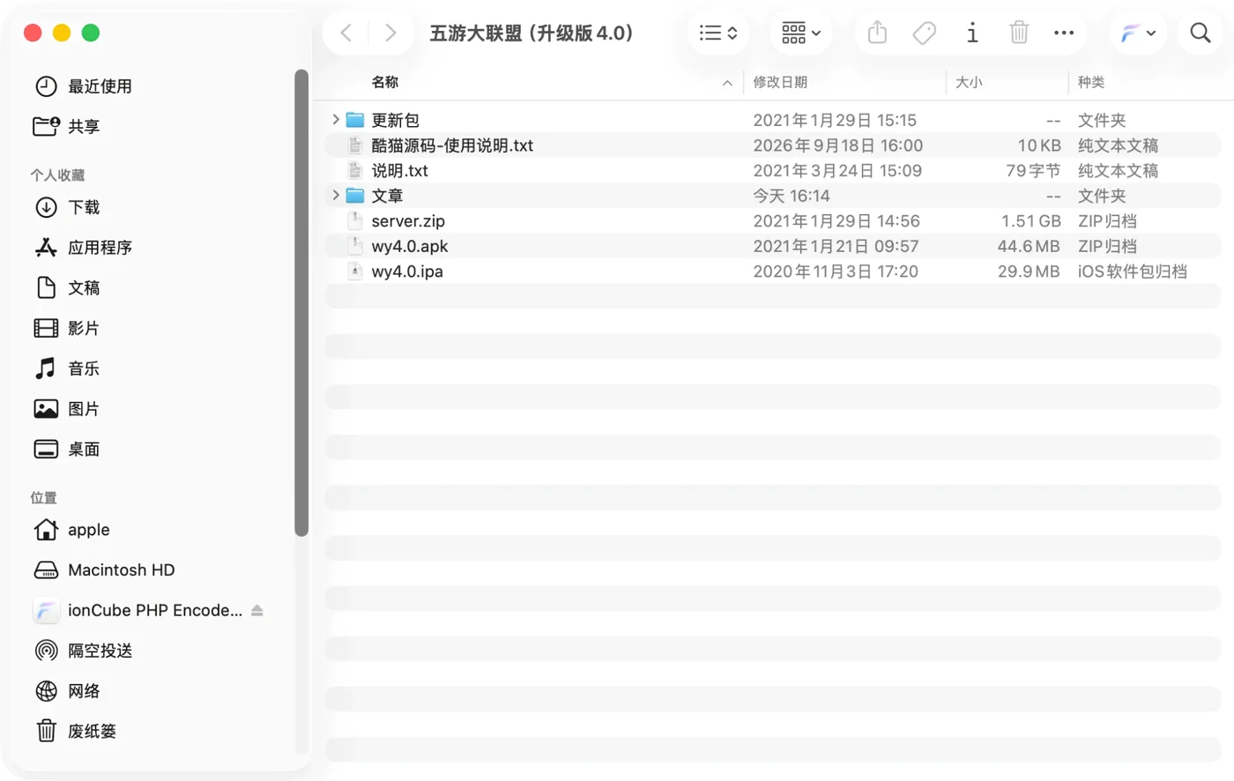This screenshot has width=1234, height=781.
Task: Click the 1.51 GB size cell
Action: click(x=1030, y=221)
